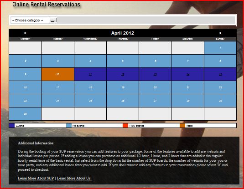Open events on April 13

click(x=155, y=74)
